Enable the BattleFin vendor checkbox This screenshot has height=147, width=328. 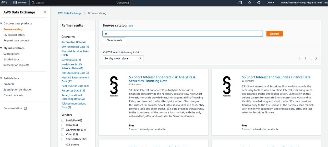coord(63,120)
